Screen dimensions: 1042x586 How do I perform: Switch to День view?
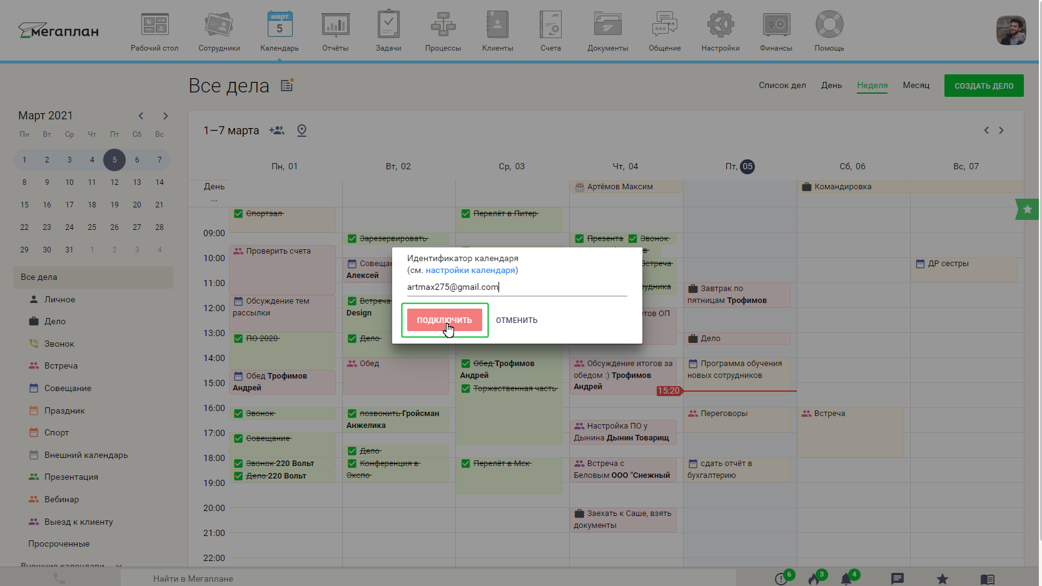tap(832, 85)
